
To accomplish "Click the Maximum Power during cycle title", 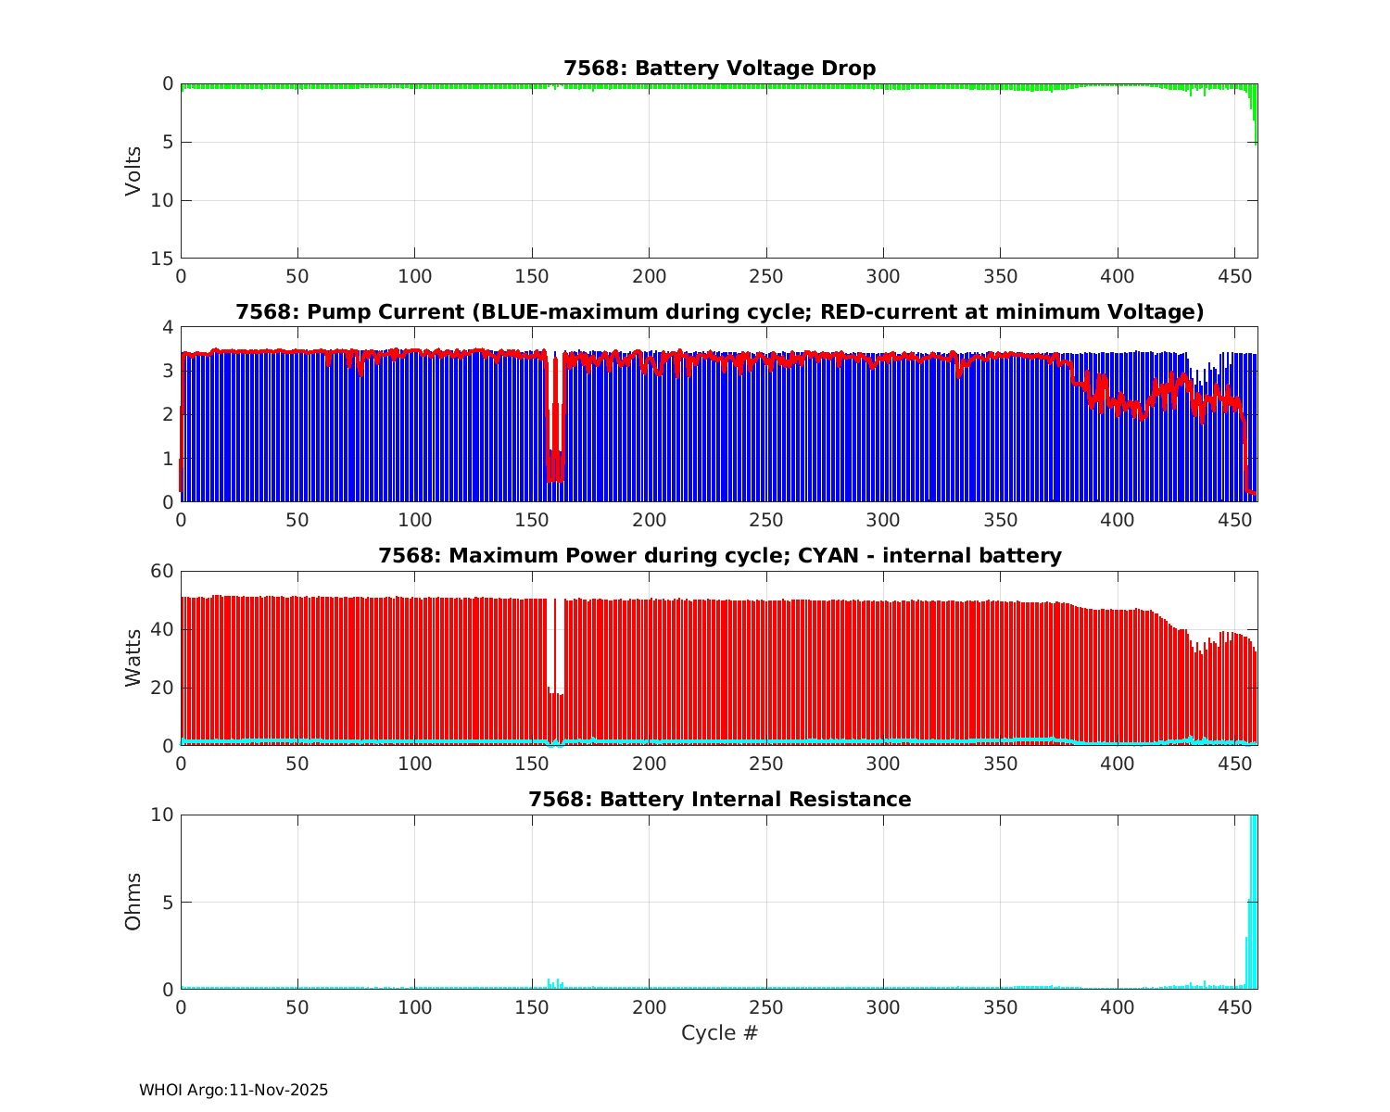I will [x=719, y=556].
